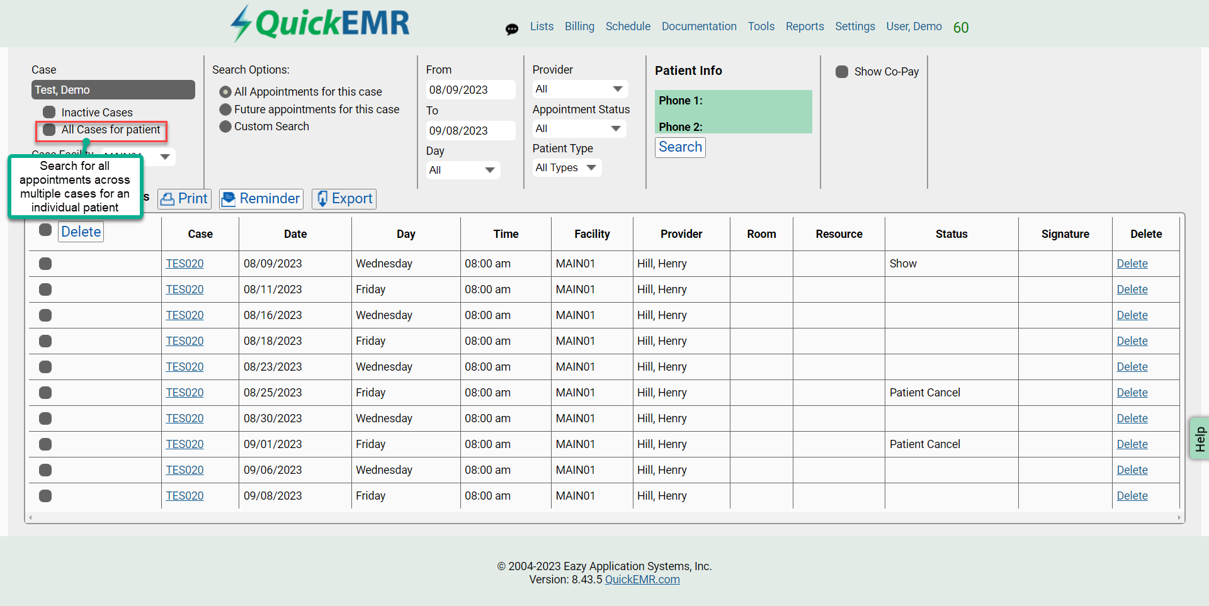The width and height of the screenshot is (1209, 606).
Task: Choose the Custom Search radio option
Action: tap(225, 126)
